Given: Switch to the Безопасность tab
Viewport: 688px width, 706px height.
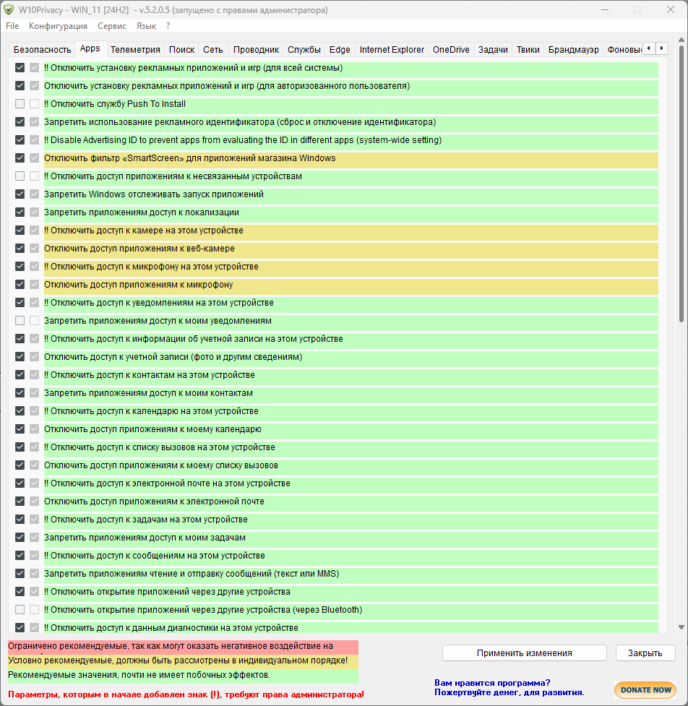Looking at the screenshot, I should click(x=43, y=50).
